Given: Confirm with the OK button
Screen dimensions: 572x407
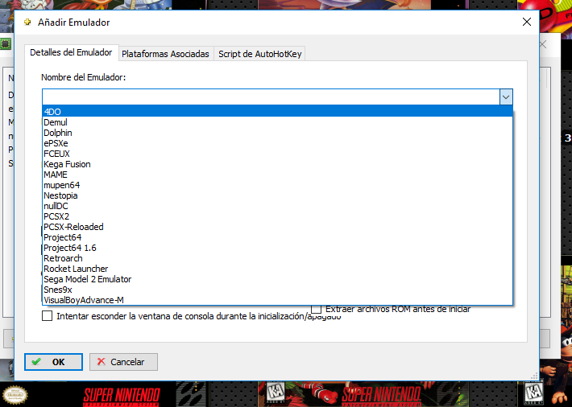Looking at the screenshot, I should click(x=53, y=362).
